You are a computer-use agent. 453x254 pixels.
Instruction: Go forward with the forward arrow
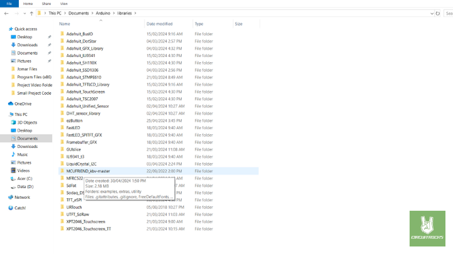click(16, 13)
